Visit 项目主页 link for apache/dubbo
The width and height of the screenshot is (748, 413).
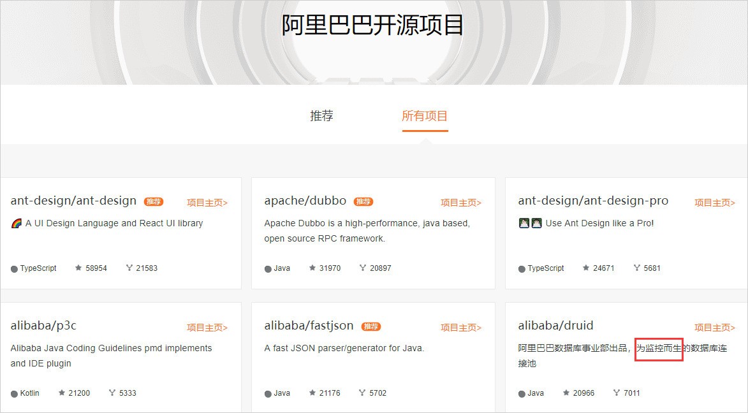(461, 203)
